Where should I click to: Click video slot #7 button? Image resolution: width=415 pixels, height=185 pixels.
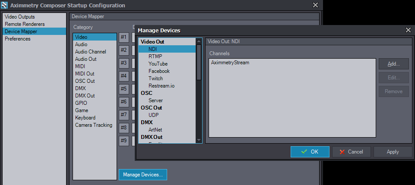tap(124, 115)
